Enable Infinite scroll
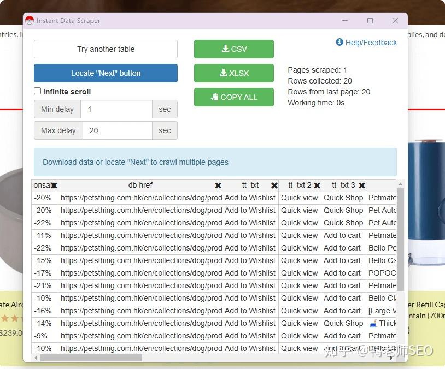The width and height of the screenshot is (445, 369). click(x=38, y=91)
